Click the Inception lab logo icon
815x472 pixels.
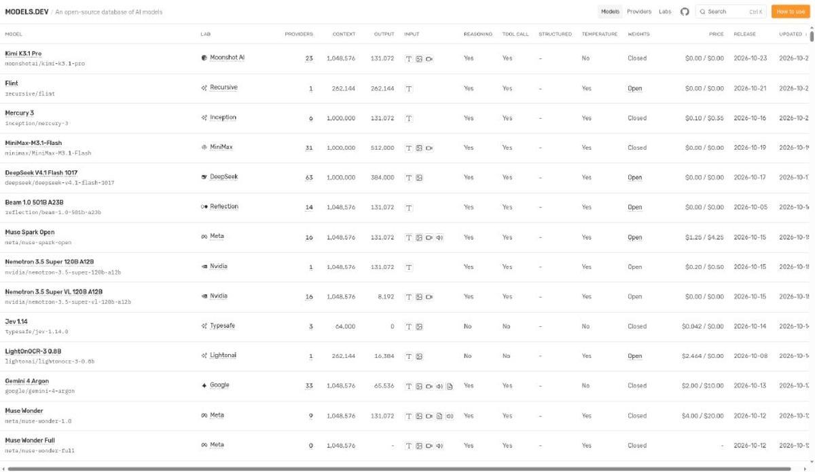[x=204, y=117]
